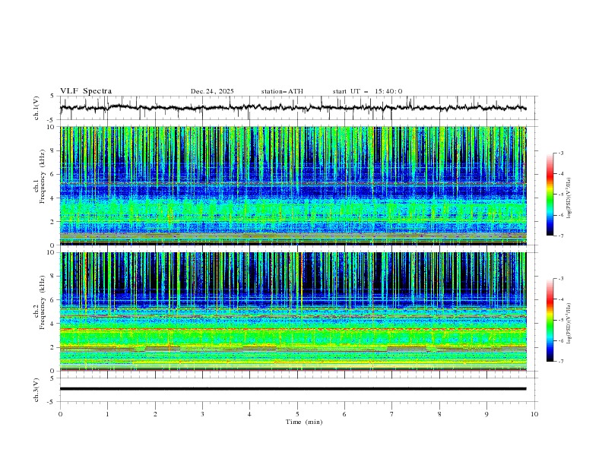This screenshot has height=465, width=602.
Task: Click the upper log(PSD) color bar
Action: click(x=550, y=194)
